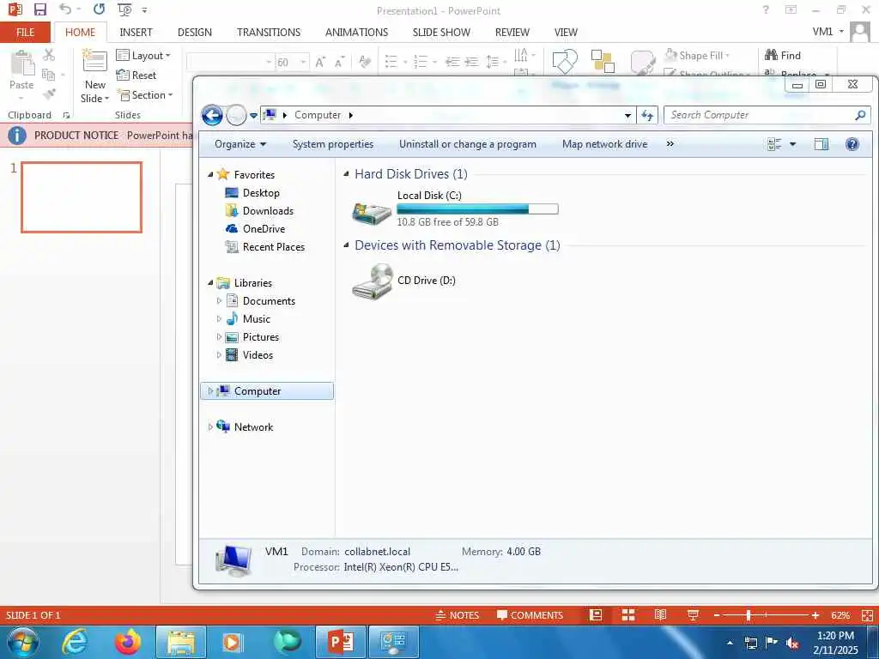Select CD Drive (D:) icon
This screenshot has width=879, height=659.
[373, 281]
